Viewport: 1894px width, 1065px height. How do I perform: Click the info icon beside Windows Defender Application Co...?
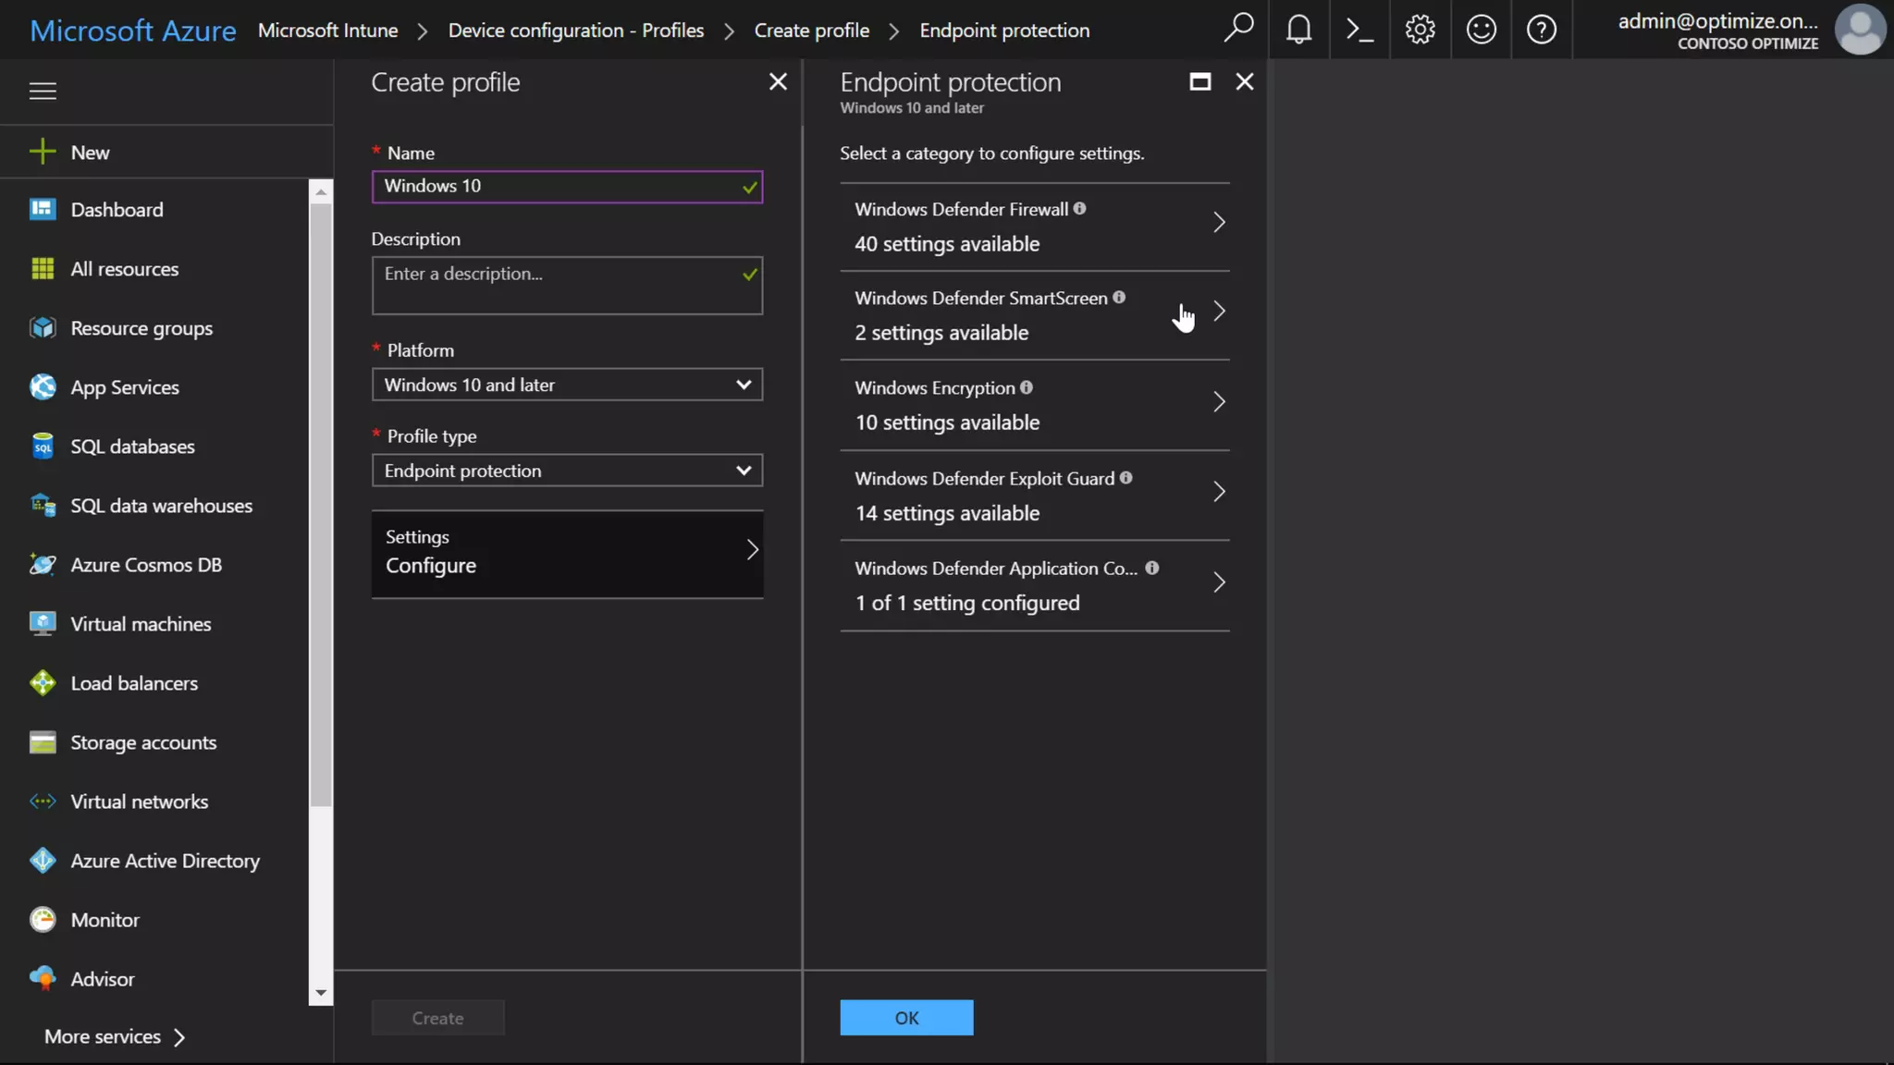click(x=1152, y=568)
